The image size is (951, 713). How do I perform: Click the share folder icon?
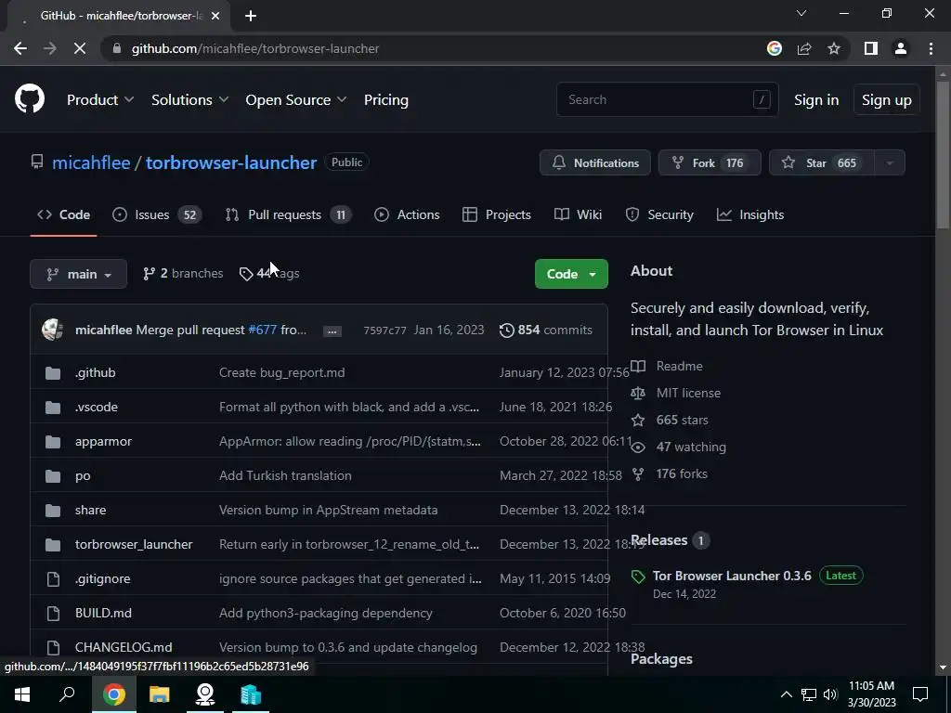pyautogui.click(x=53, y=511)
